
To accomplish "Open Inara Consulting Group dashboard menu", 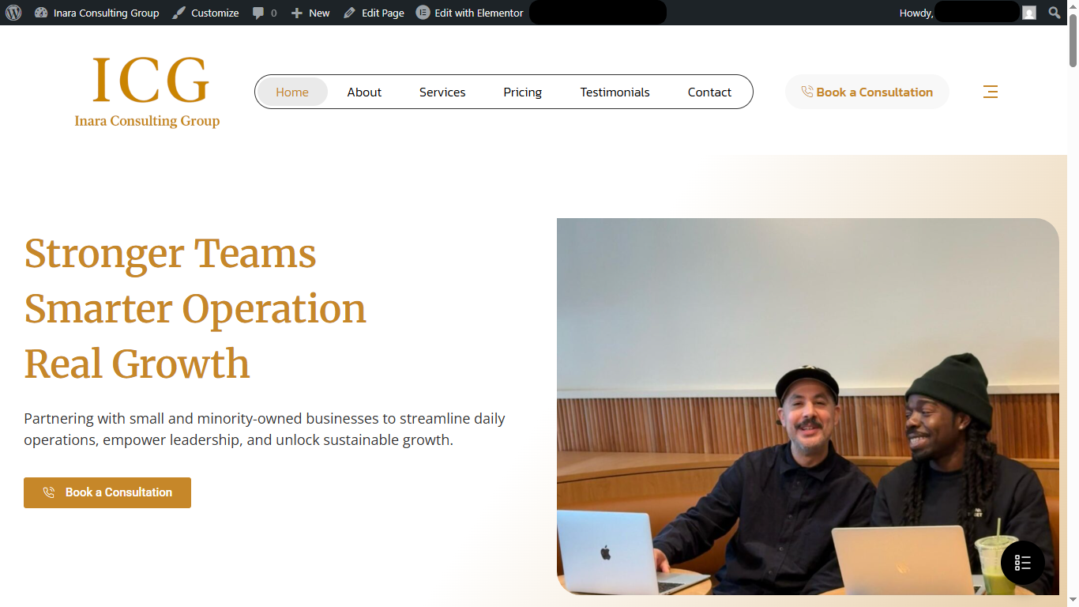I will point(97,13).
